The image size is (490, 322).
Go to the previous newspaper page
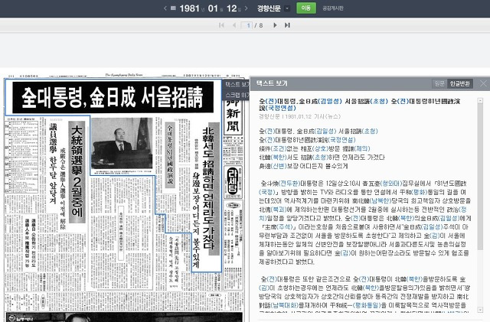(234, 25)
